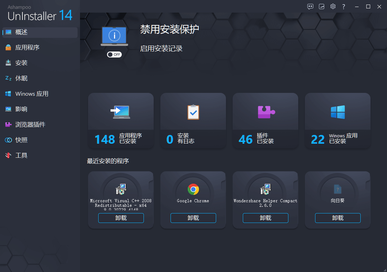Open the 应用程序 applications section
Image resolution: width=387 pixels, height=272 pixels.
40,48
